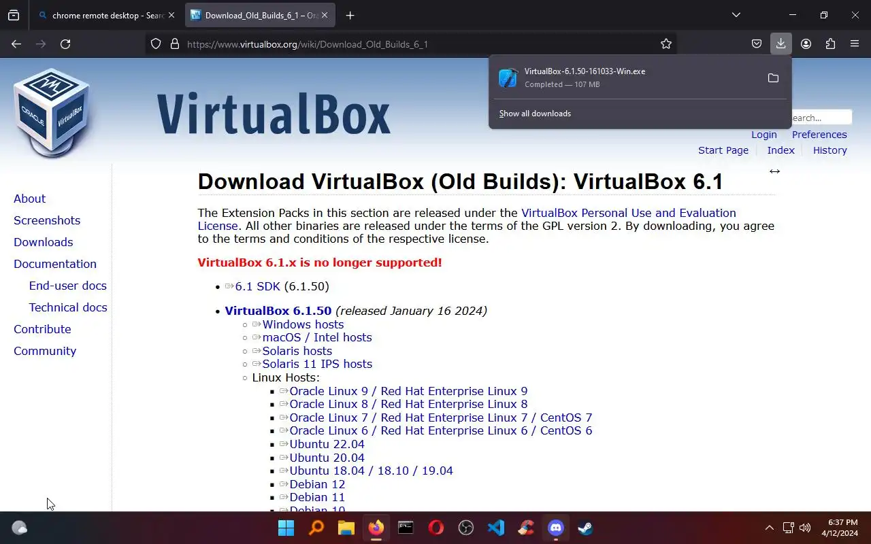Open Screenshots in the sidebar
This screenshot has width=871, height=544.
pyautogui.click(x=47, y=220)
